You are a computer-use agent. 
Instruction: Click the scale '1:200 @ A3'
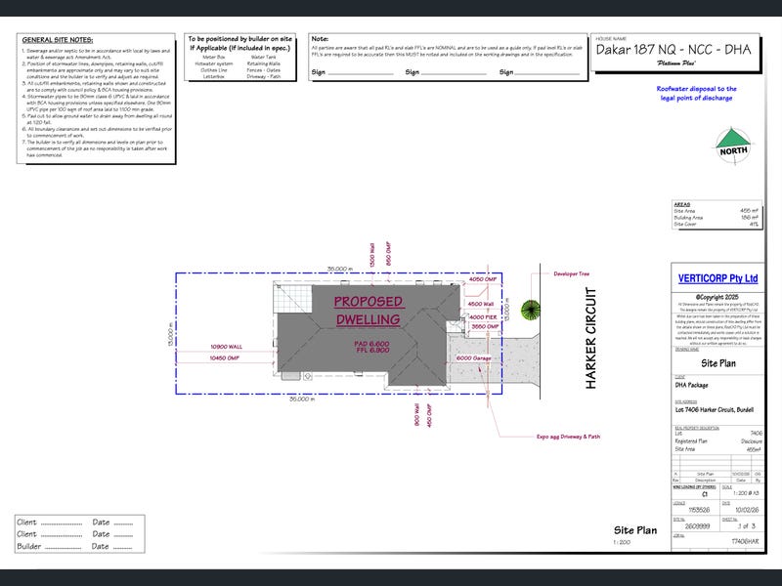point(746,493)
